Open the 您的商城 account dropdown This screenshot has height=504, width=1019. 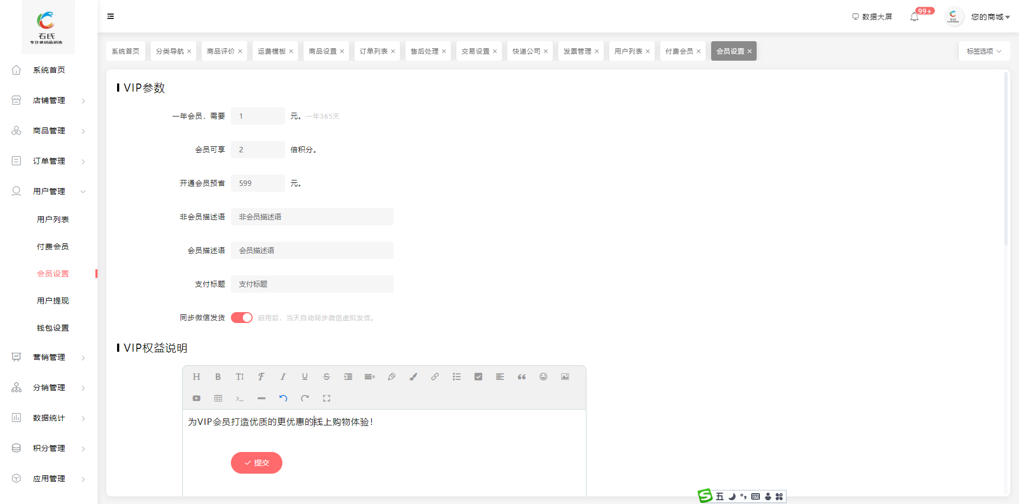[990, 17]
